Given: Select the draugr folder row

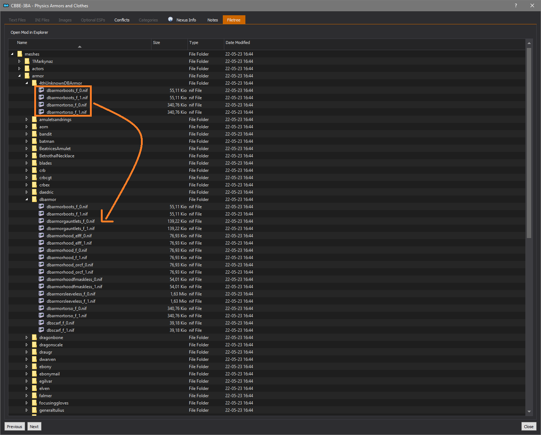Looking at the screenshot, I should click(x=267, y=352).
